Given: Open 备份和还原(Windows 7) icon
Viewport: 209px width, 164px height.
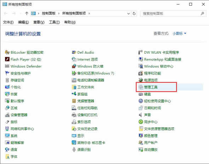Looking at the screenshot, I should point(74,73).
